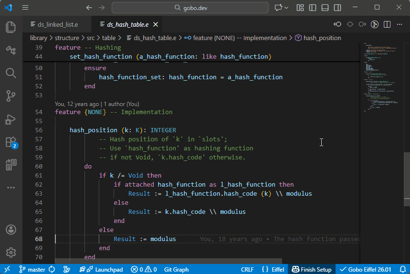Change CRLF end of line sequence
The image size is (410, 274).
pos(247,269)
